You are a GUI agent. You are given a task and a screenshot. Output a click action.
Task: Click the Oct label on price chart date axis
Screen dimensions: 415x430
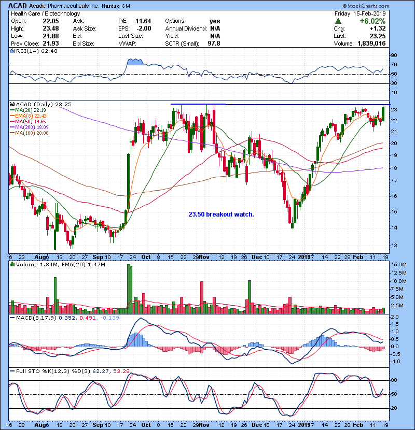tap(146, 257)
